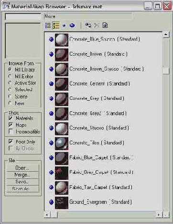This screenshot has width=173, height=224.
Task: Select Concrete_Tiles material in list
Action: (x=97, y=142)
